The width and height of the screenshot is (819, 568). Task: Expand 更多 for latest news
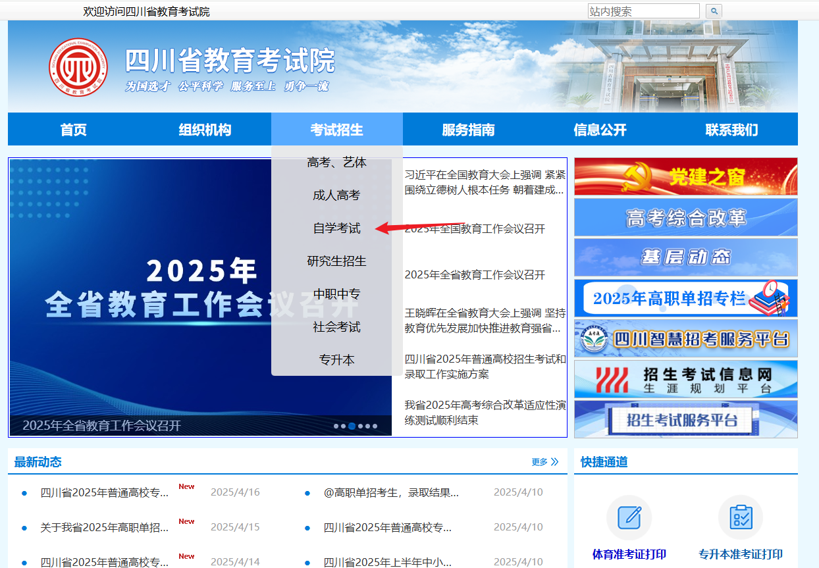[x=544, y=462]
